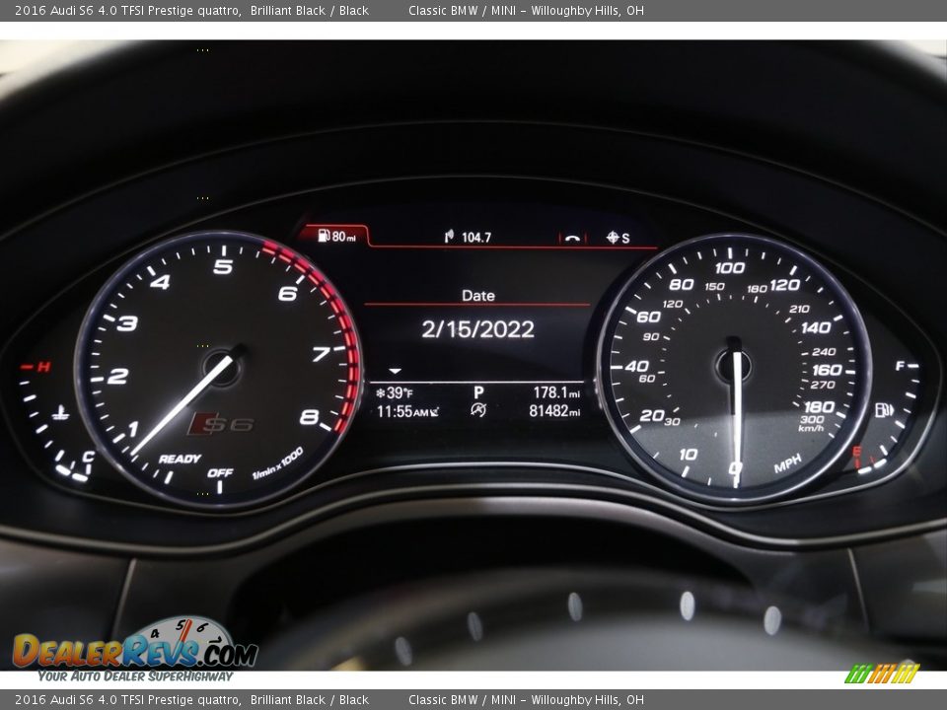Click the red H on temperature gauge
The height and width of the screenshot is (710, 947).
(43, 367)
